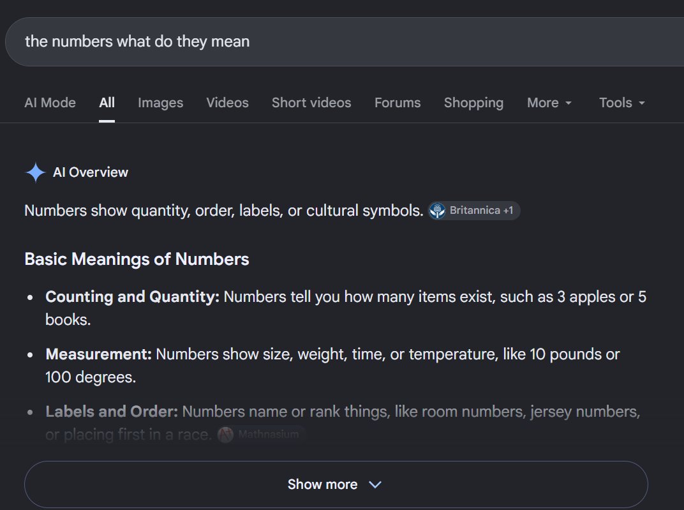Click the Show more chevron icon
Screen dimensions: 684x510
(375, 484)
